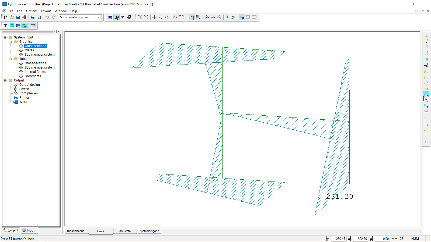Screen dimensions: 431x242
Task: Switch to the Input panel tab
Action: pyautogui.click(x=29, y=230)
